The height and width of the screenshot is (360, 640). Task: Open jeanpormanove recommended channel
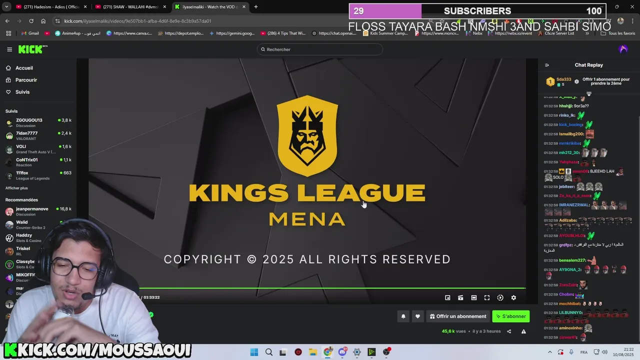click(x=38, y=211)
